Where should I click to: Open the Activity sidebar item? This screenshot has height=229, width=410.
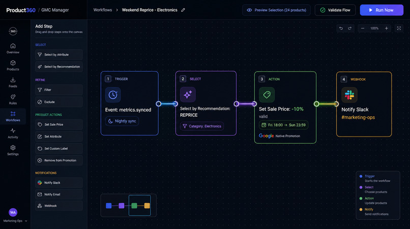tap(13, 134)
